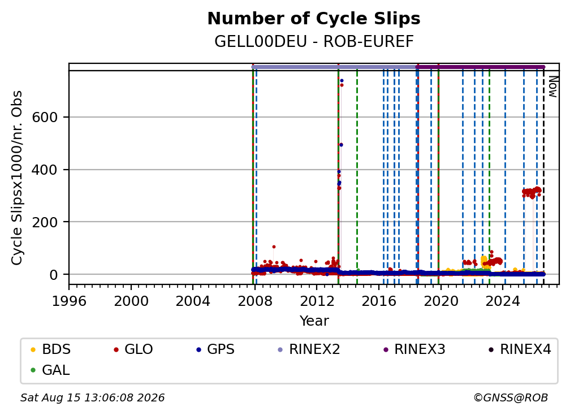Image resolution: width=570 pixels, height=415 pixels.
Task: Click the 200 tick label on the y-axis
Action: pyautogui.click(x=45, y=222)
